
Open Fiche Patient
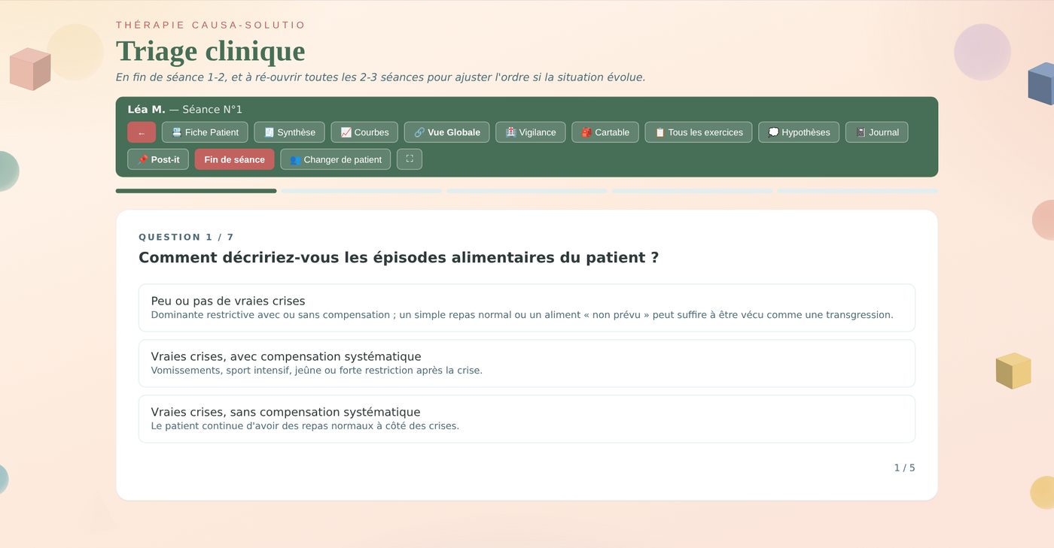[205, 132]
